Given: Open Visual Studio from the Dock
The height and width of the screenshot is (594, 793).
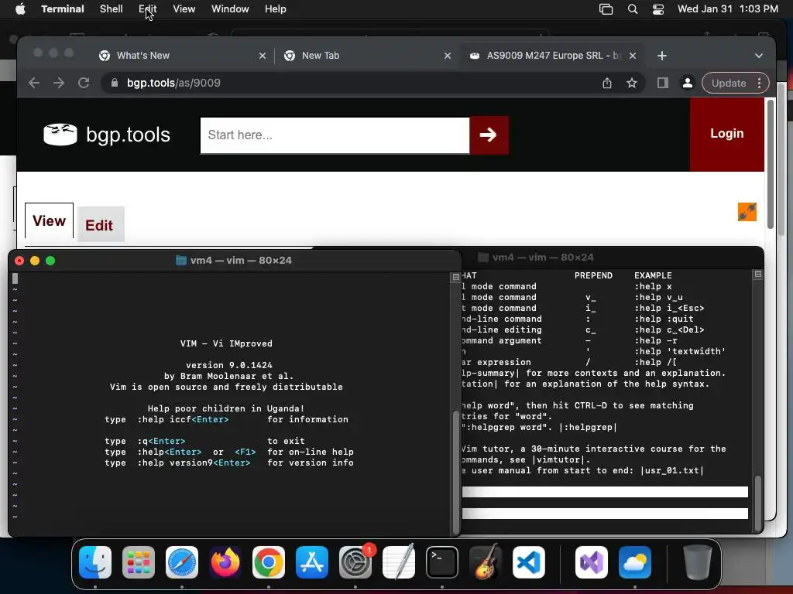Looking at the screenshot, I should (592, 562).
